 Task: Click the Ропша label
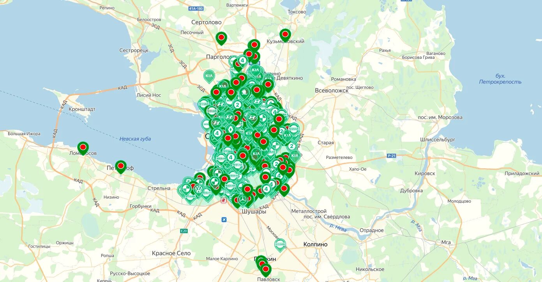(x=107, y=256)
